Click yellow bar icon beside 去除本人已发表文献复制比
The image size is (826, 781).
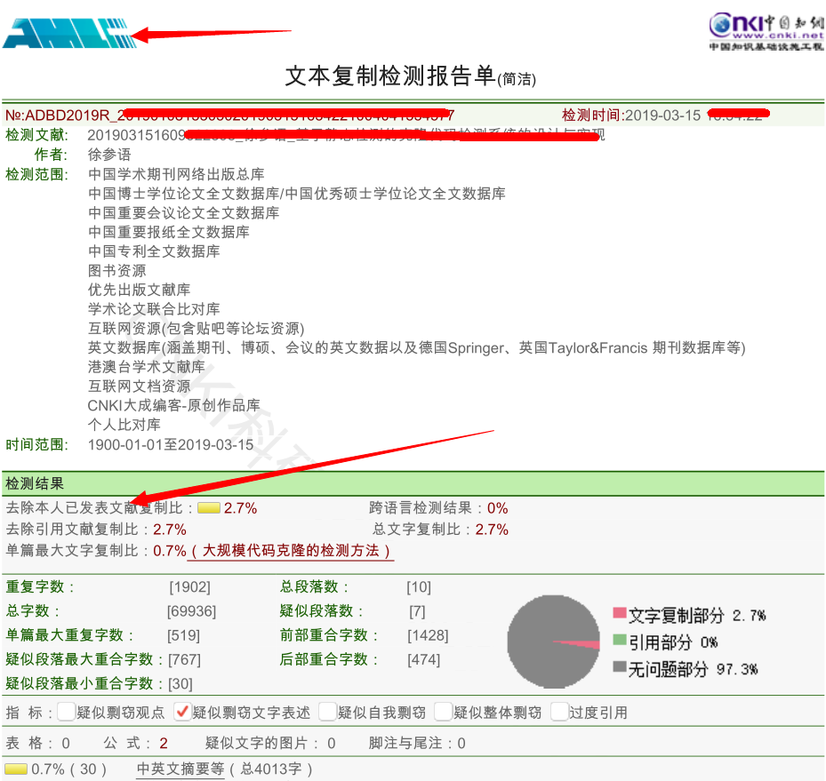click(x=209, y=509)
